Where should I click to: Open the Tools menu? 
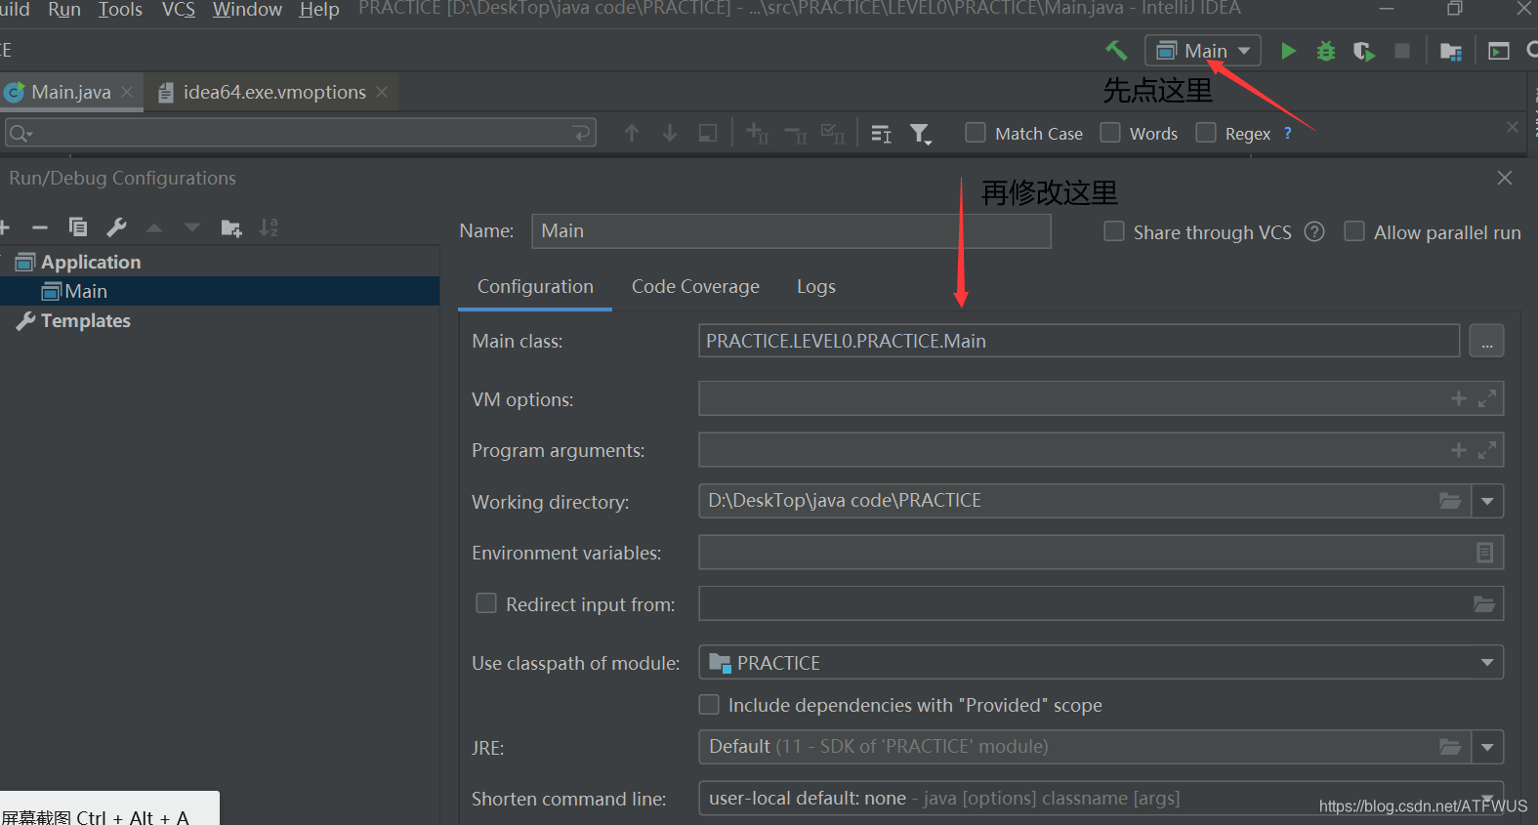click(x=120, y=10)
